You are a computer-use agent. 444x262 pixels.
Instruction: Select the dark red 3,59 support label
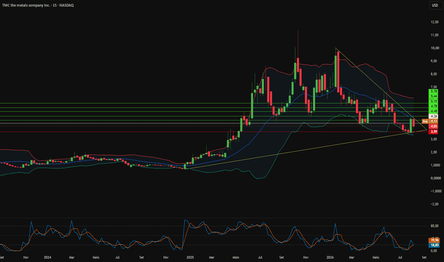(x=434, y=131)
